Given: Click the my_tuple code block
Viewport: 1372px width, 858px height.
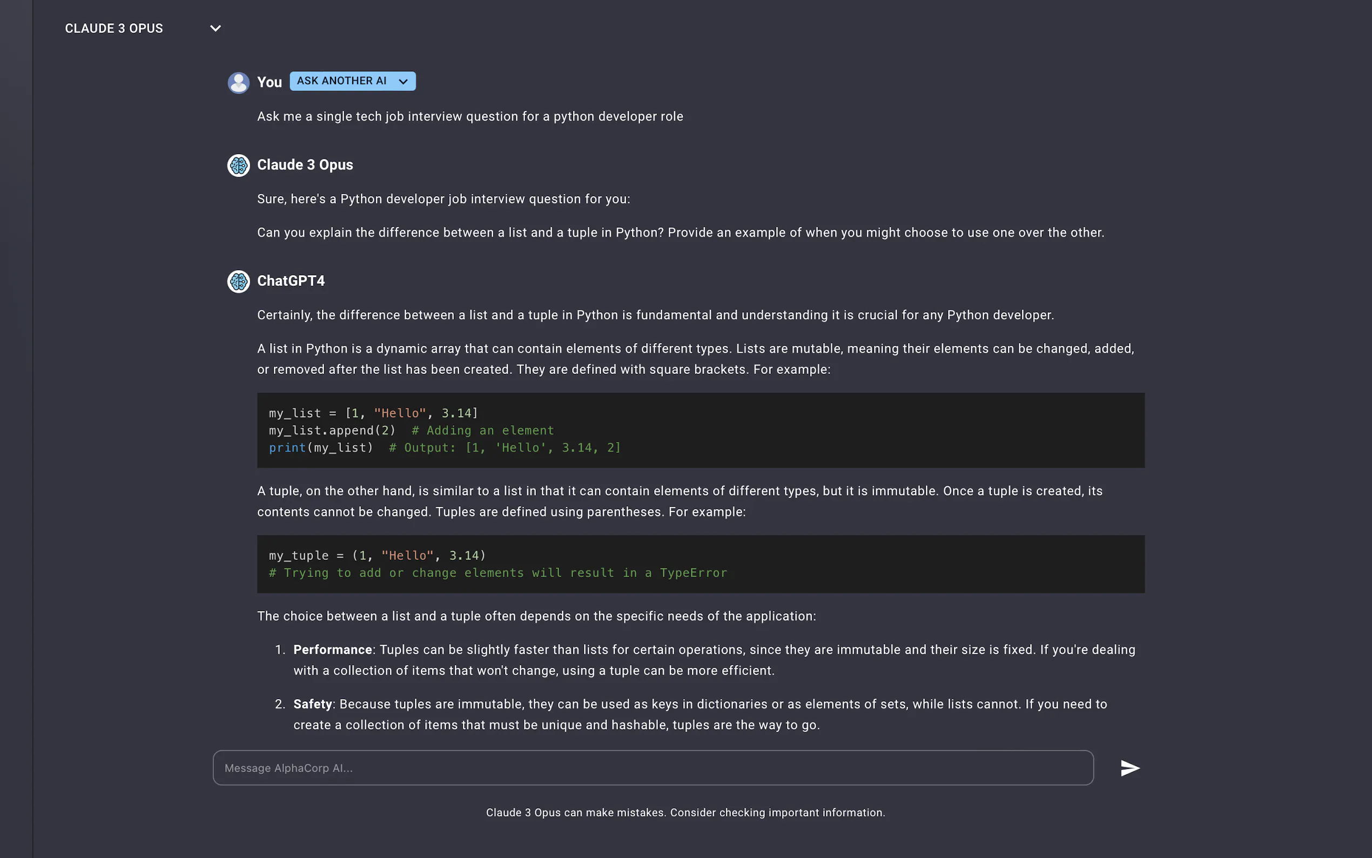Looking at the screenshot, I should (x=700, y=564).
